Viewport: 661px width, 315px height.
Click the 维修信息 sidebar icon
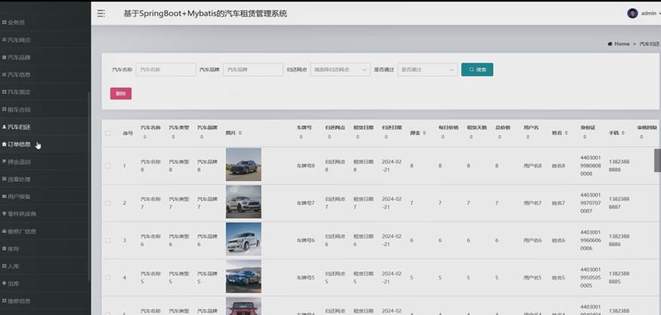(5, 301)
